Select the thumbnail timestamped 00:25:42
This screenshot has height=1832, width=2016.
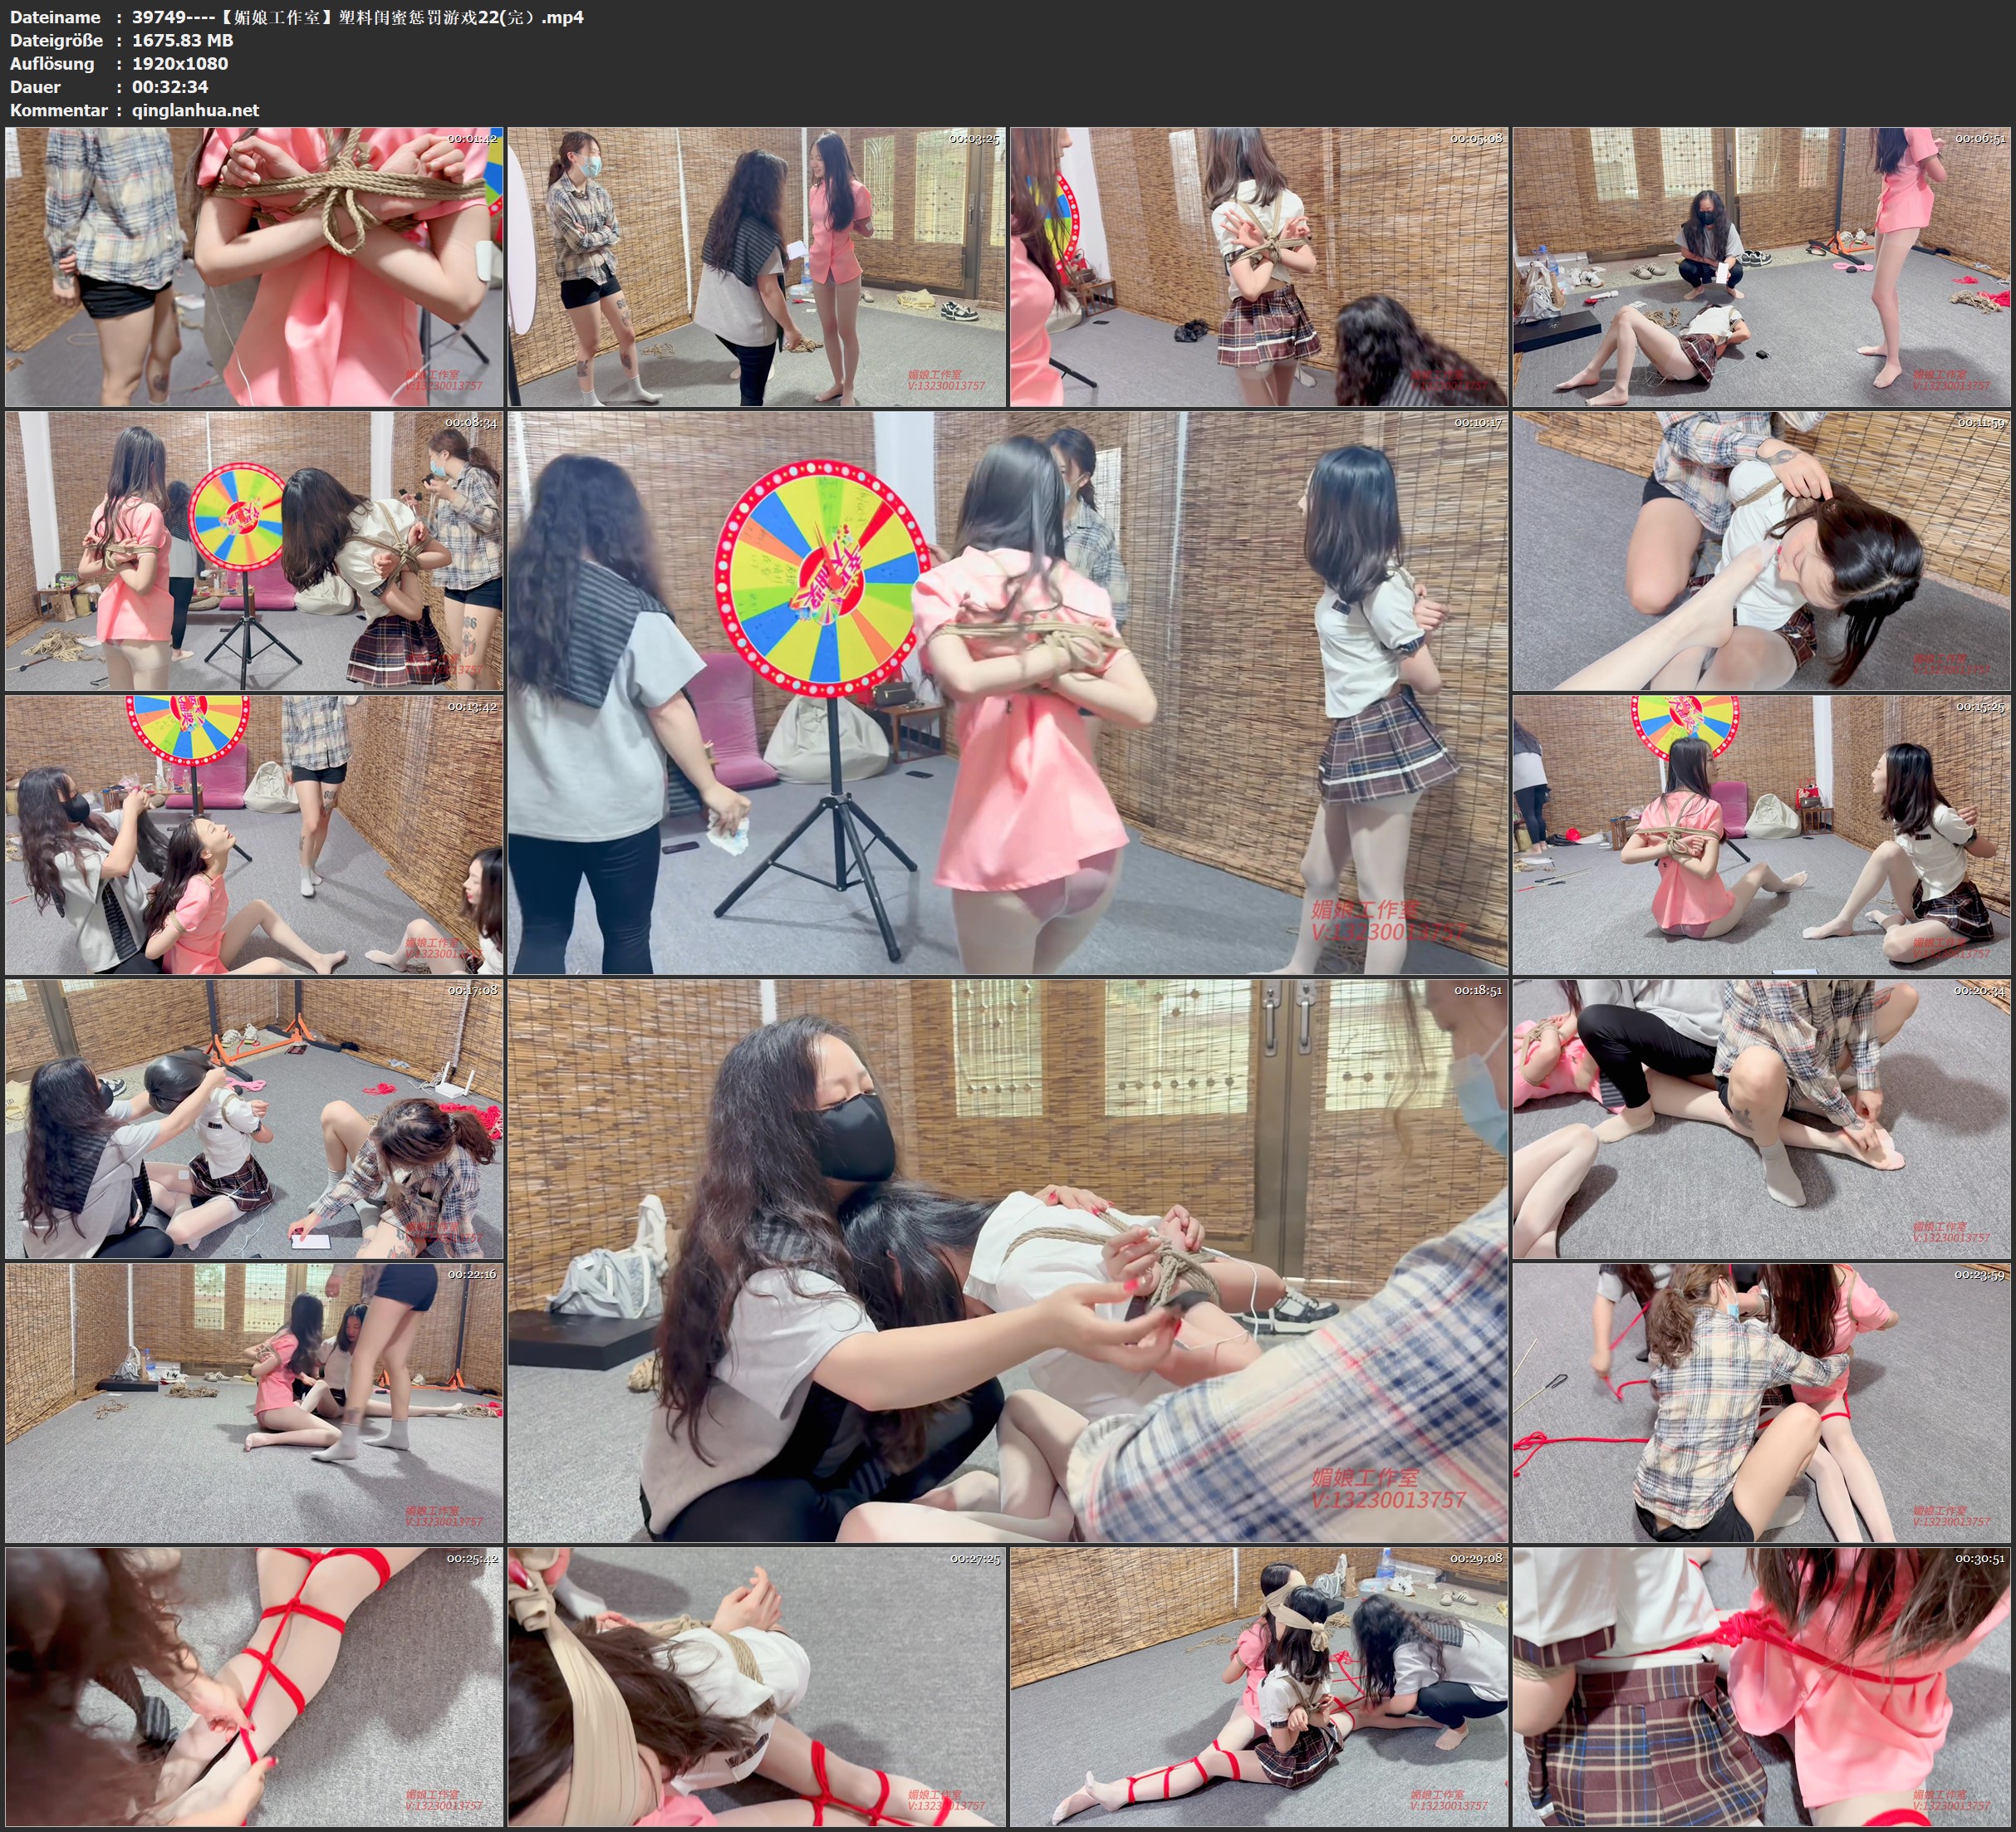pos(254,1687)
